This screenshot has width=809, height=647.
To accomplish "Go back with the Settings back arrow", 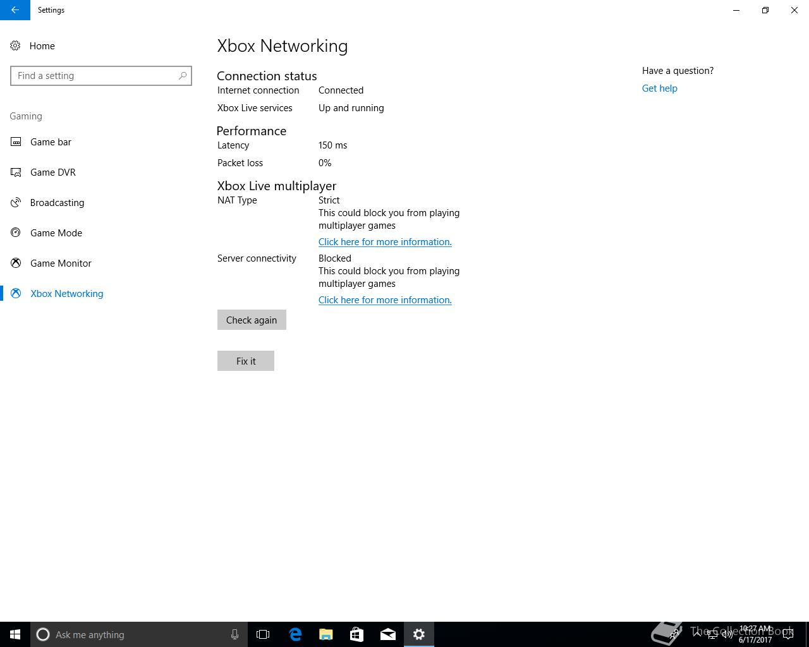I will click(15, 10).
